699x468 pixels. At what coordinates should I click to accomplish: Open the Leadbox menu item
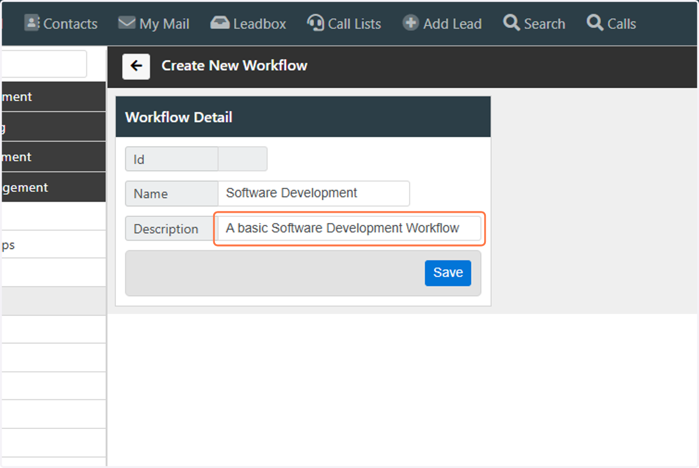coord(248,24)
